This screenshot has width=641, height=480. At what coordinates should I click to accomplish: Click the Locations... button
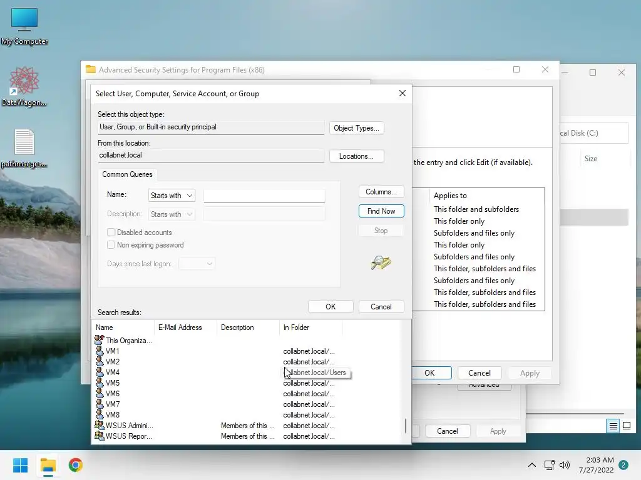[356, 156]
